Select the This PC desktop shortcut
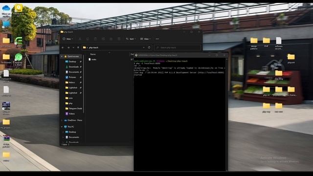The height and width of the screenshot is (176, 313). pyautogui.click(x=6, y=27)
